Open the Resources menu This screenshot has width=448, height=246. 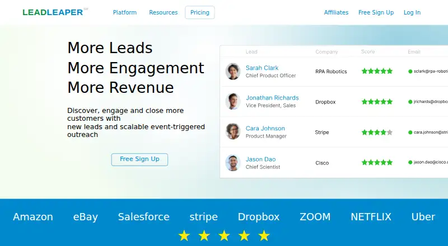[x=164, y=12]
